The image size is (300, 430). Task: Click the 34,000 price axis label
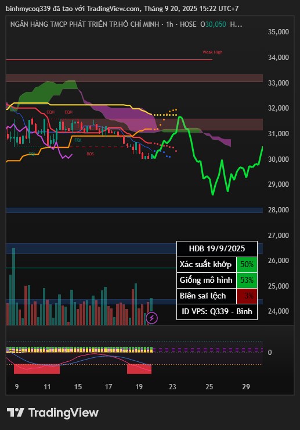click(278, 58)
